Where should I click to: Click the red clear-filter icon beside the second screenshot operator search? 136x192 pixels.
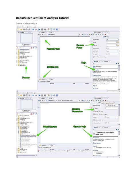pyautogui.click(x=32, y=114)
